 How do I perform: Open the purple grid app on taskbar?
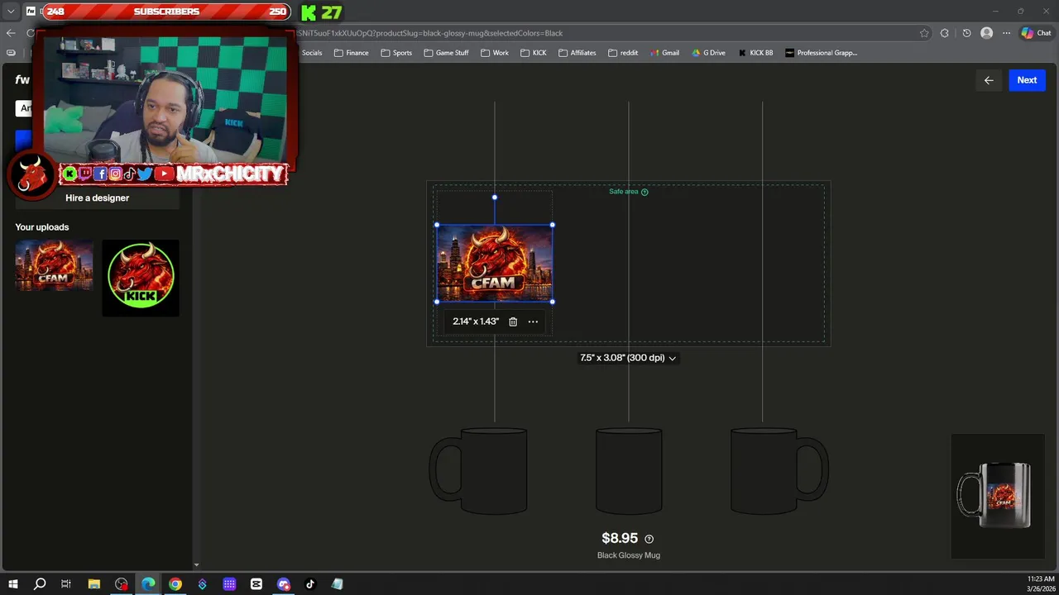229,584
